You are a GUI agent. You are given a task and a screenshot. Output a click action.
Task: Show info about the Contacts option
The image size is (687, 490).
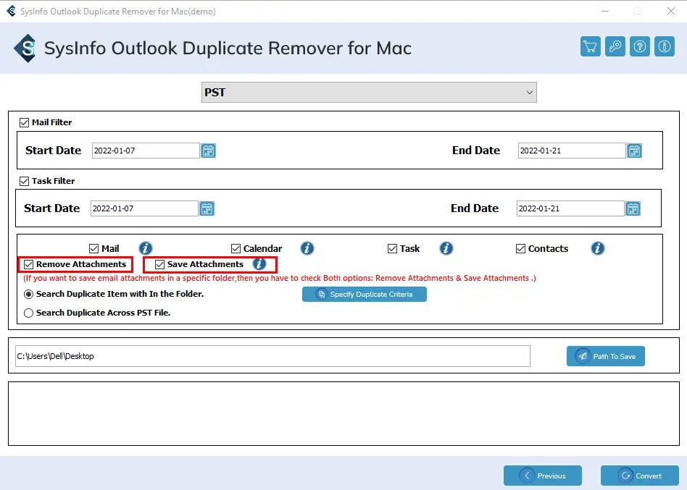(598, 248)
